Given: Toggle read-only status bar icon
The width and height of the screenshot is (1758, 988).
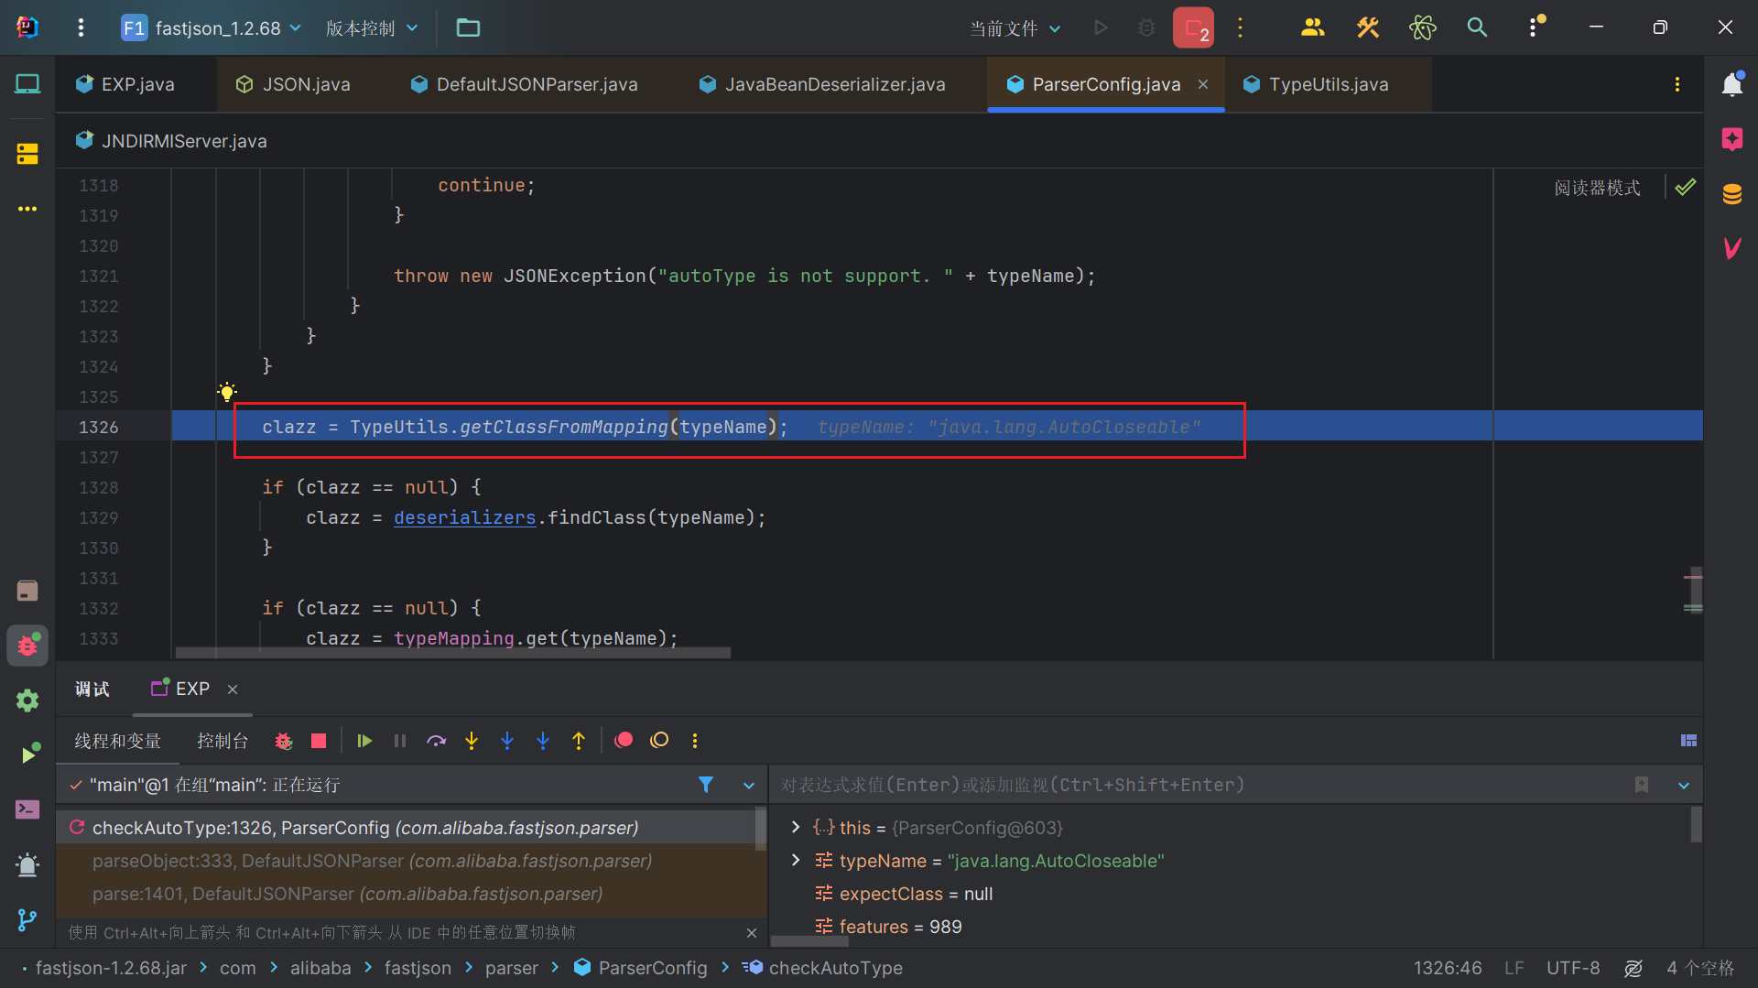Looking at the screenshot, I should [x=1633, y=968].
